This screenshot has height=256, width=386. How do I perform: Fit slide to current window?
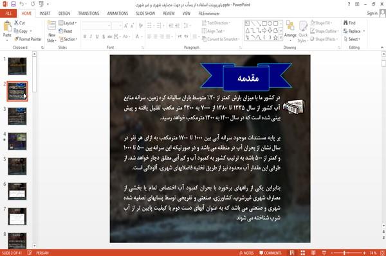tap(382, 253)
